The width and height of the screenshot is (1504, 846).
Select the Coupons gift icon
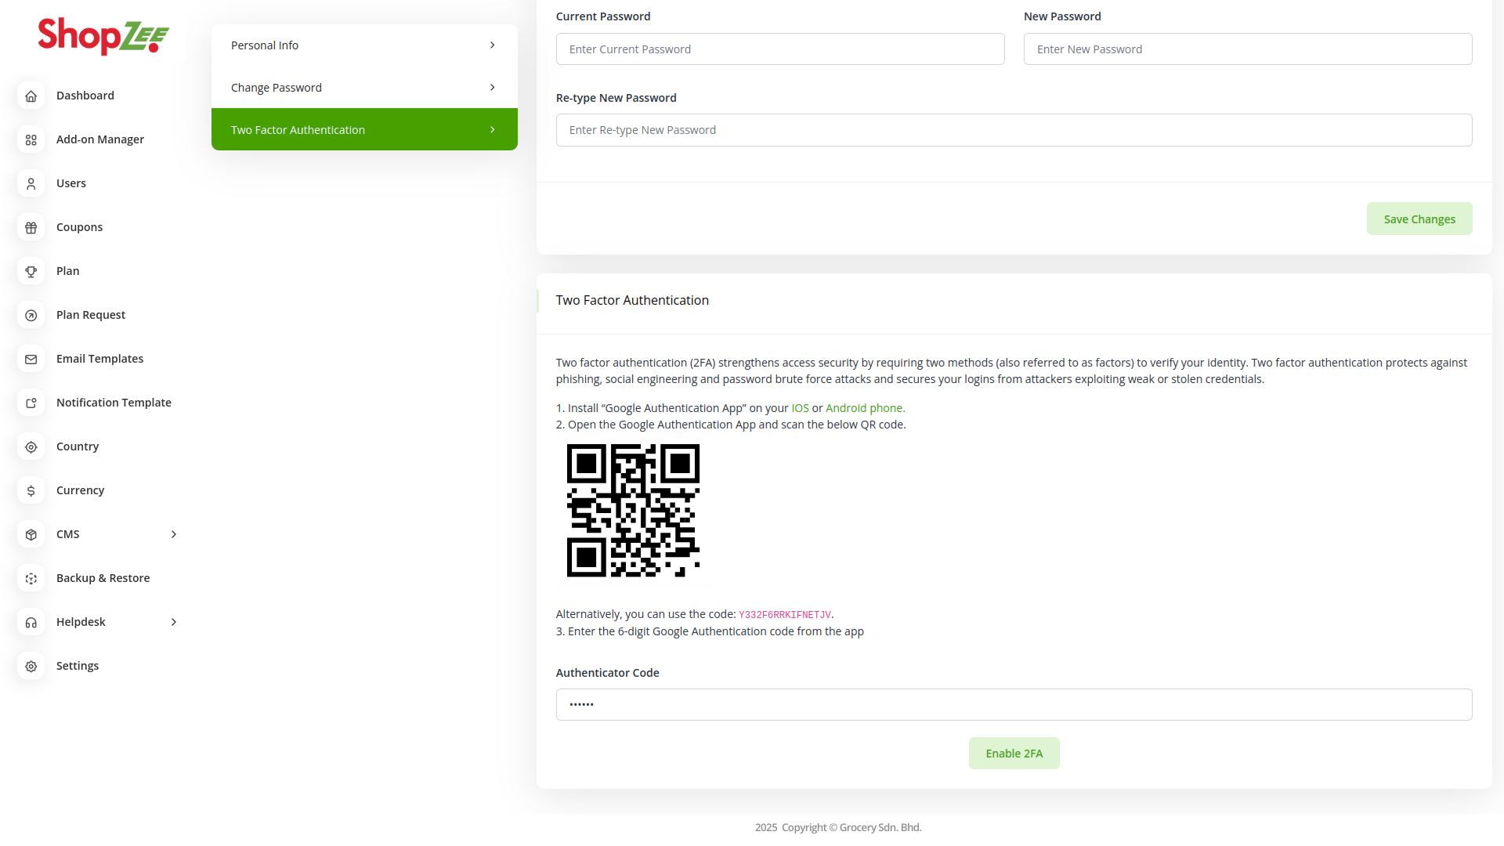(x=31, y=227)
